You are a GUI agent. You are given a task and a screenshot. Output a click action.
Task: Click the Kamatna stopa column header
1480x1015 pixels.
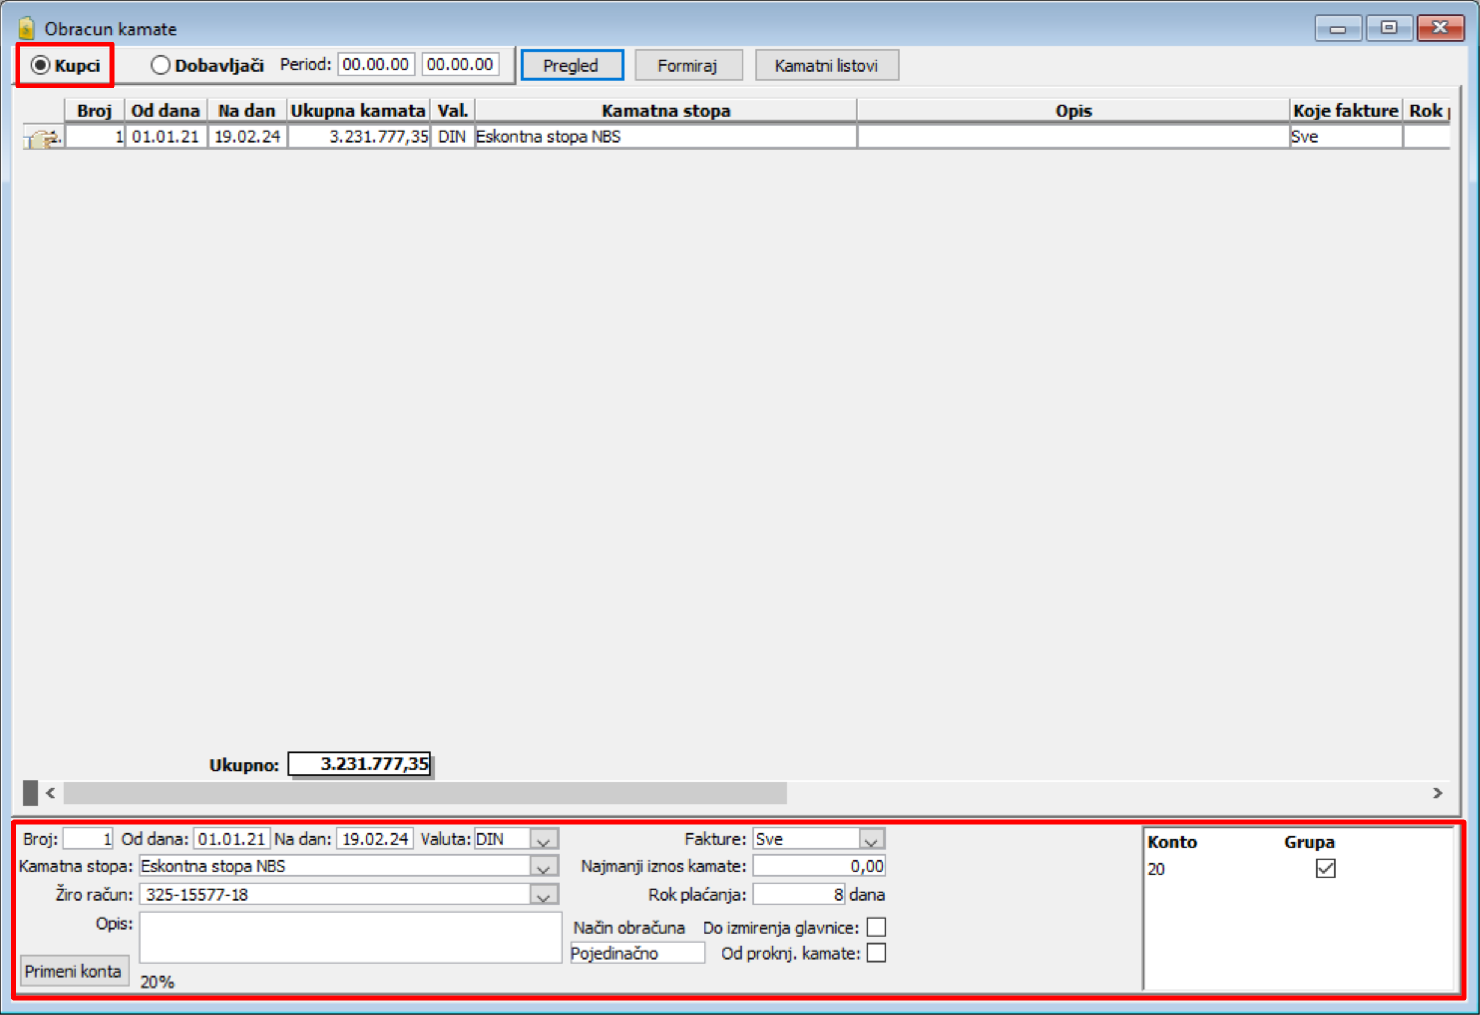click(x=666, y=111)
